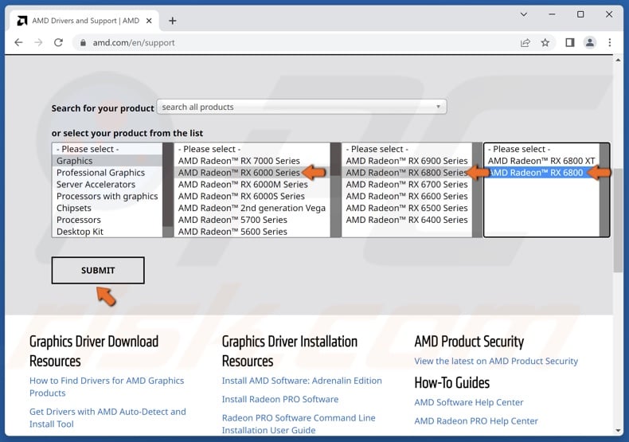Open the profile avatar menu
The height and width of the screenshot is (442, 629).
click(x=590, y=42)
